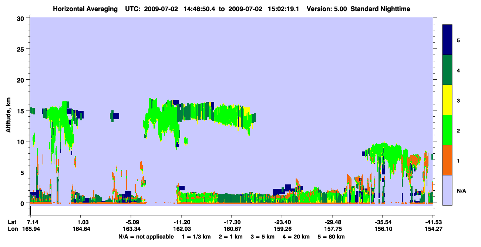The width and height of the screenshot is (481, 247).
Task: Click the colorbar label '1'
Action: (458, 160)
